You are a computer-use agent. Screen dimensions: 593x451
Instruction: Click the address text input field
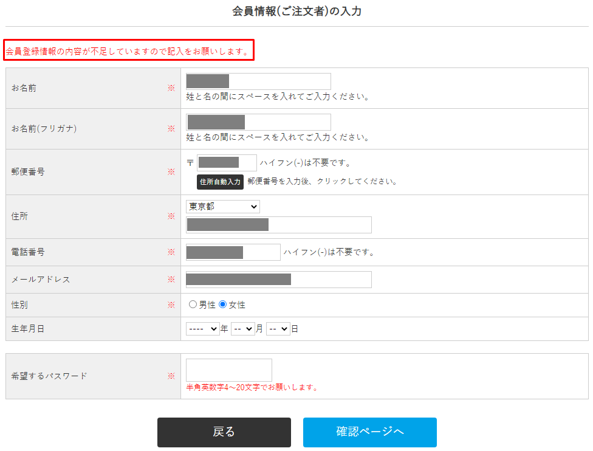[x=278, y=225]
